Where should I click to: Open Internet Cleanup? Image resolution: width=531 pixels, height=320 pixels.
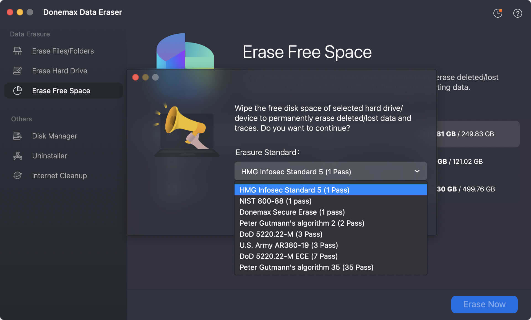[x=59, y=175]
